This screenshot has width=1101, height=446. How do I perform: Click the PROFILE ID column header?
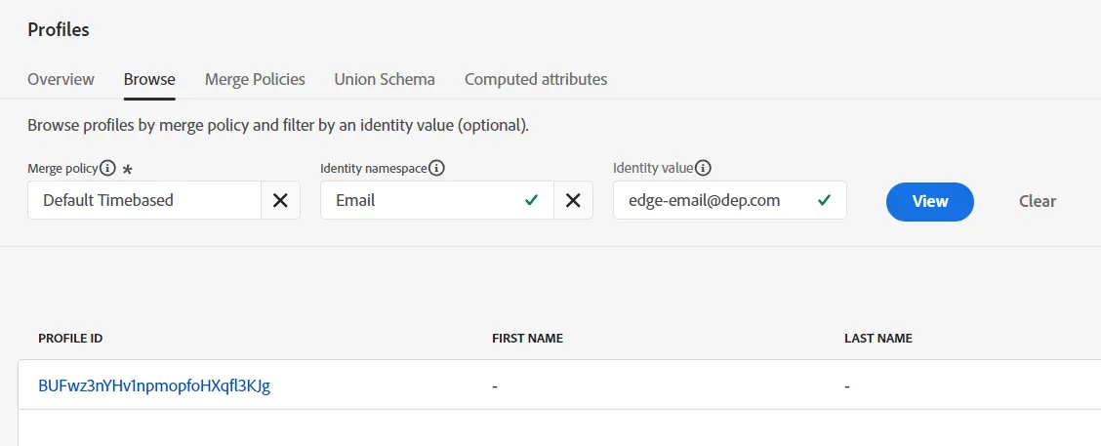click(x=70, y=339)
